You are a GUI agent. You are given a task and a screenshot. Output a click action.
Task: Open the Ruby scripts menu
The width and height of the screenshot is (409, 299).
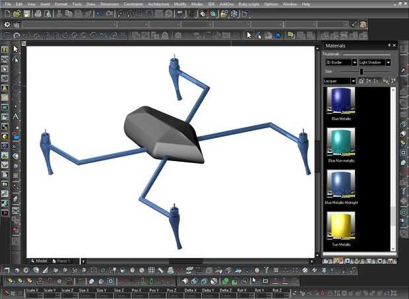click(249, 4)
